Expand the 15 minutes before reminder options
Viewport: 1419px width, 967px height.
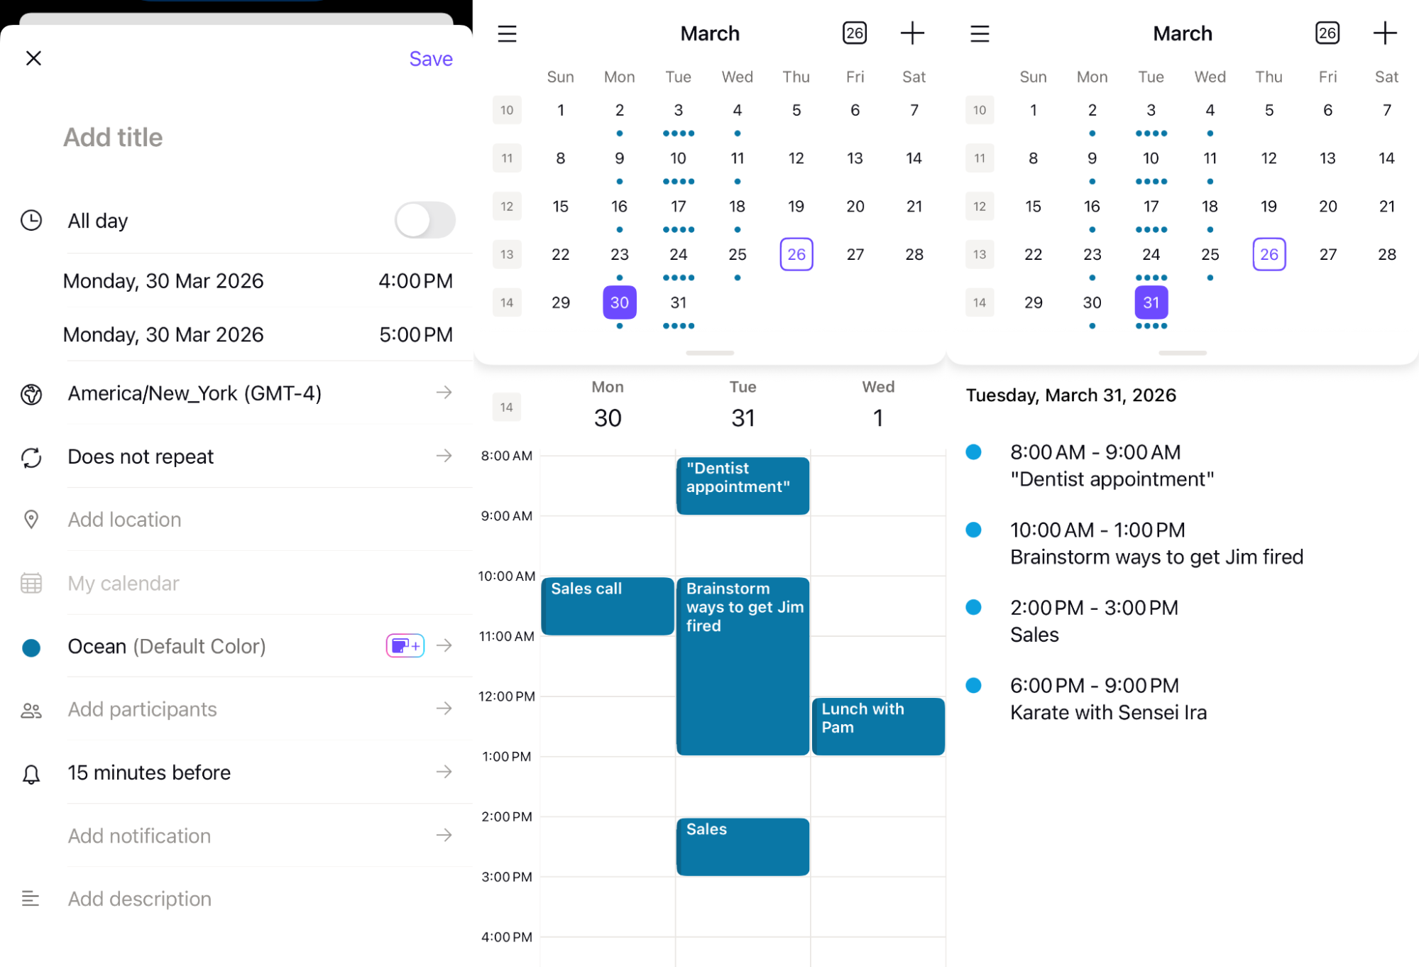tap(444, 772)
